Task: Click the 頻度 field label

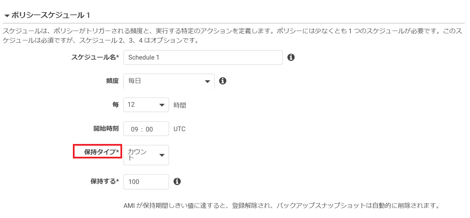Action: pyautogui.click(x=112, y=81)
